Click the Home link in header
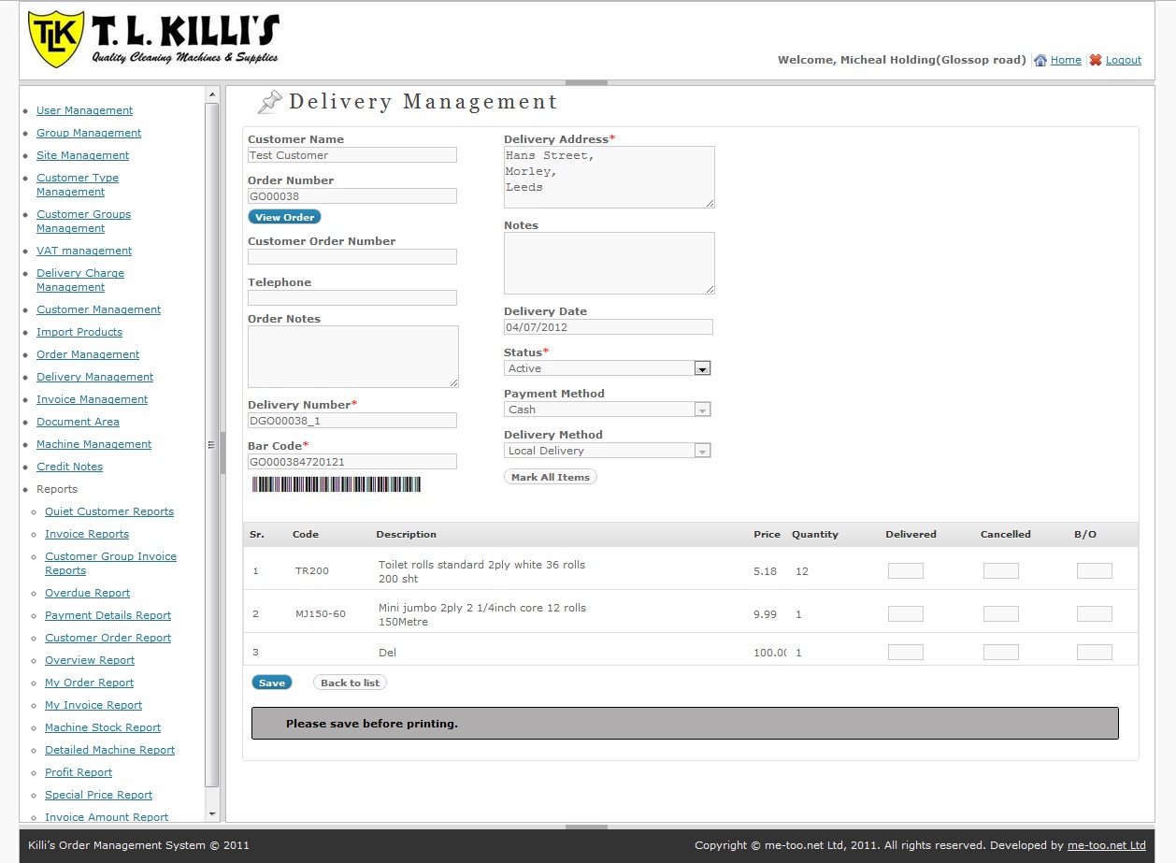 tap(1066, 60)
